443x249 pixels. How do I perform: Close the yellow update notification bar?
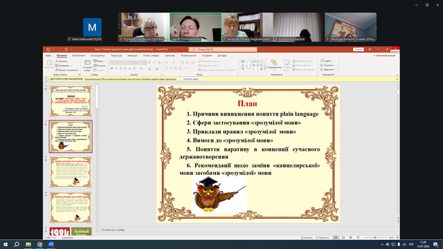coord(397,79)
